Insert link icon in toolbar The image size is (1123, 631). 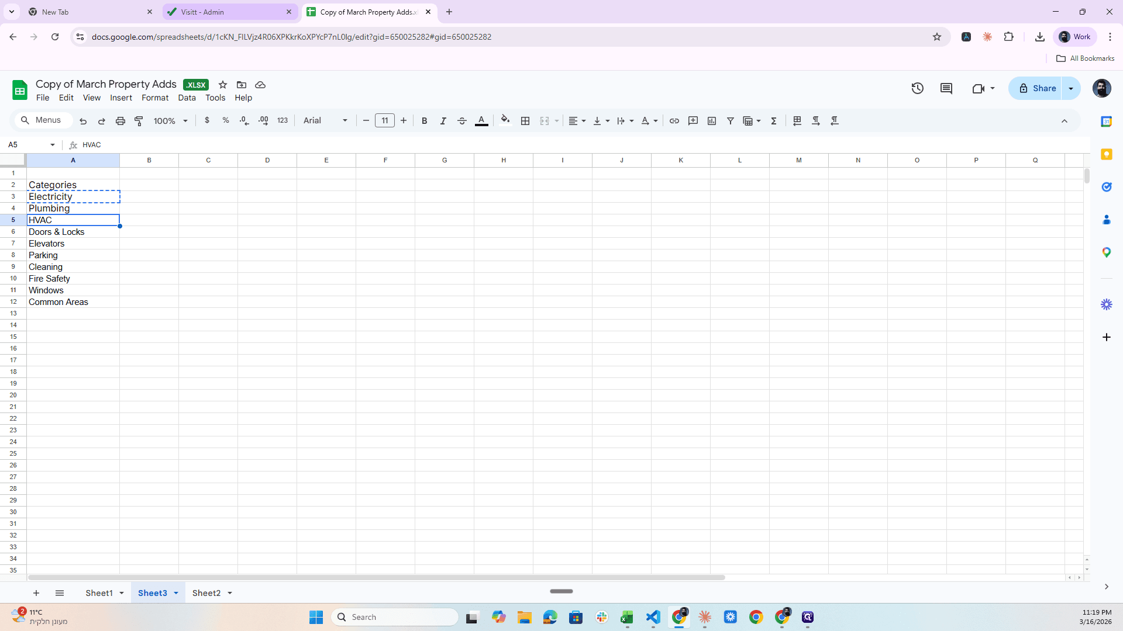pos(674,121)
